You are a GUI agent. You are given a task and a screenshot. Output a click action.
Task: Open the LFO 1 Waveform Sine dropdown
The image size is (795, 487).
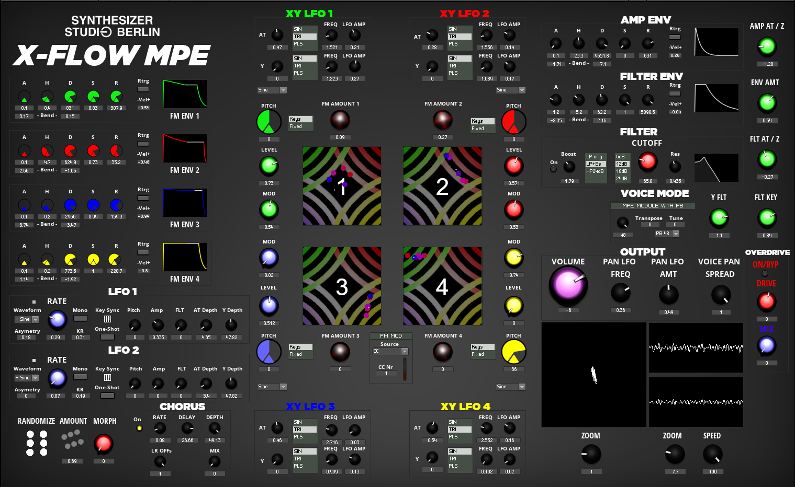pos(27,319)
